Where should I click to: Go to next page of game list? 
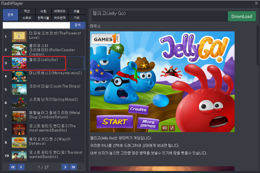(x=65, y=167)
